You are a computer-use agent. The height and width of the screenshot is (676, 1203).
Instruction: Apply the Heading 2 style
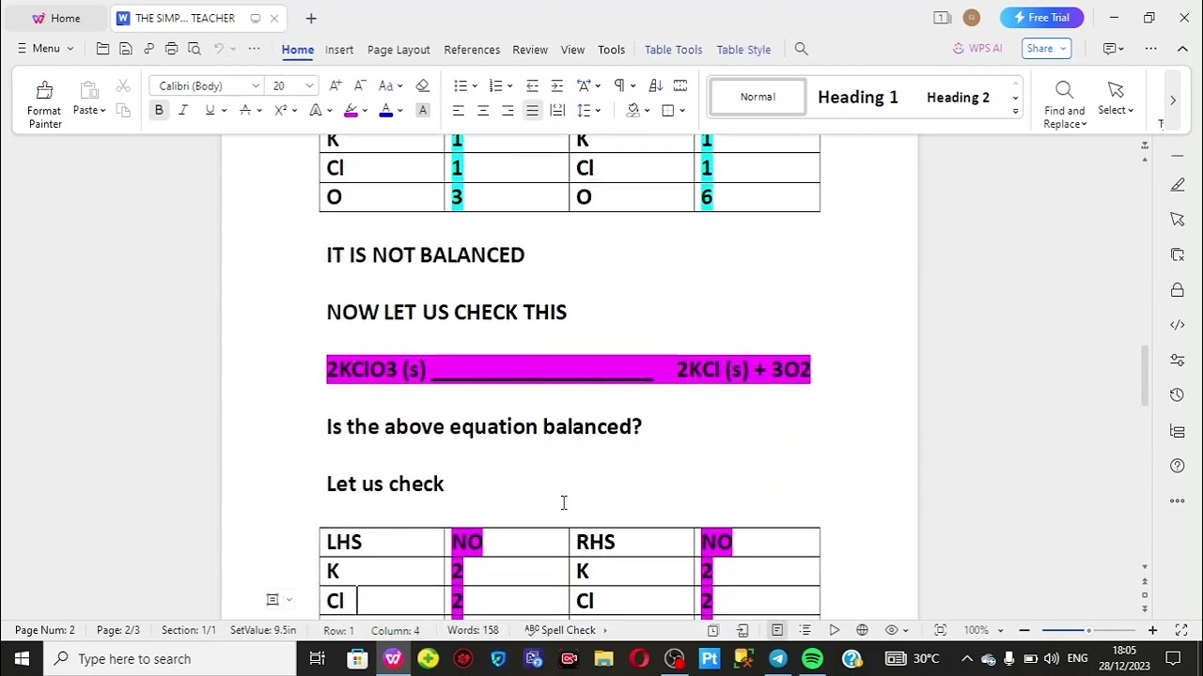tap(958, 97)
